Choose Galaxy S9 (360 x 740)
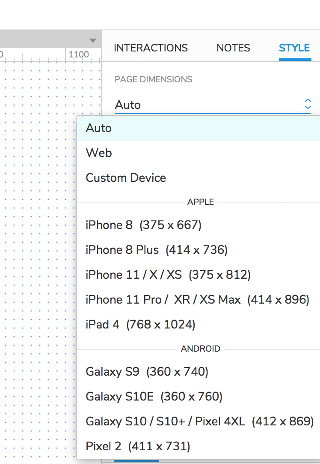Screen dimensions: 320x464 (x=199, y=372)
